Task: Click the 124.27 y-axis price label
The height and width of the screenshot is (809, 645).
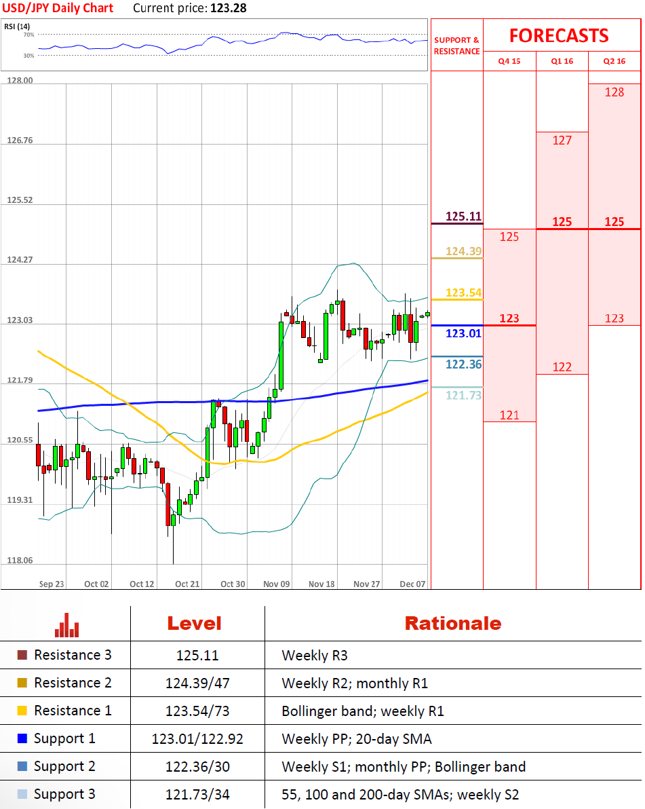Action: tap(20, 260)
